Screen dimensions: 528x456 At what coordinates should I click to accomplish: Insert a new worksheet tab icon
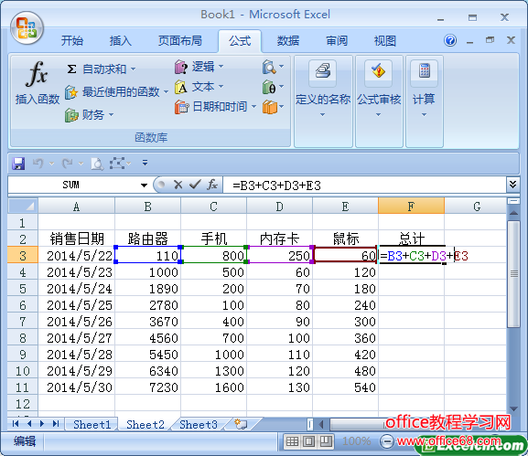(x=241, y=424)
